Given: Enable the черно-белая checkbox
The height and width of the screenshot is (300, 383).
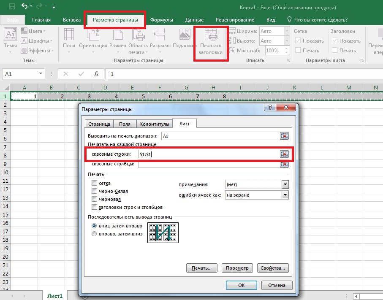Looking at the screenshot, I should [95, 191].
